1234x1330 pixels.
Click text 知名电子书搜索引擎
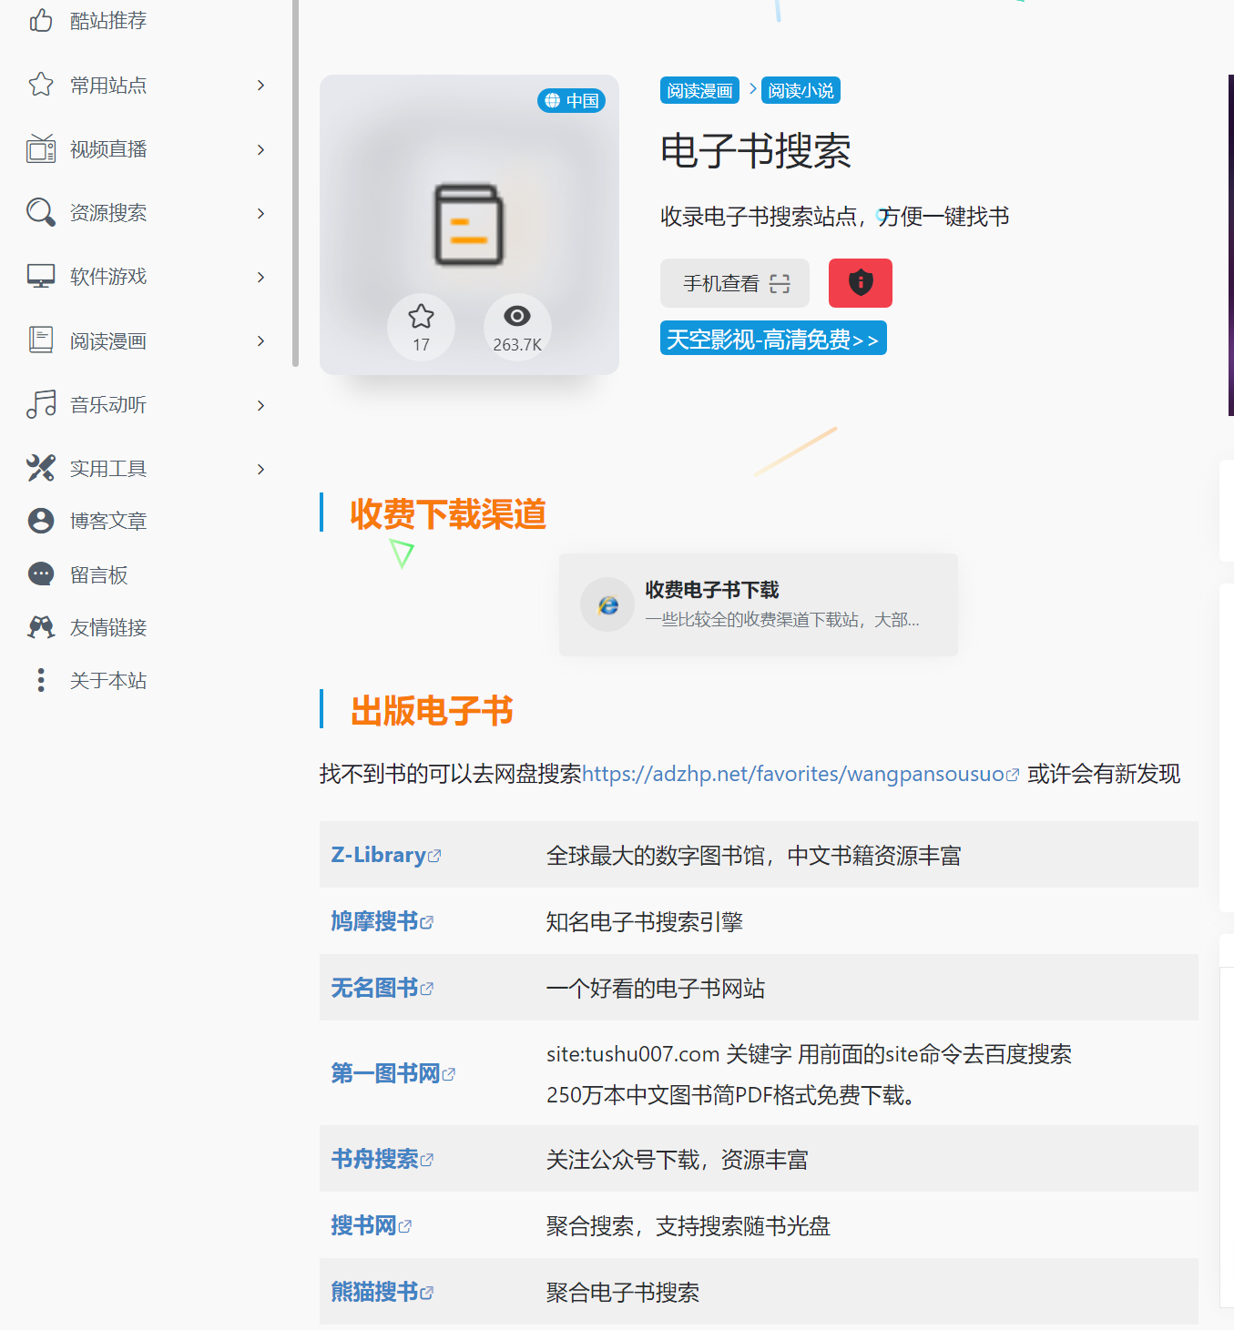coord(645,922)
